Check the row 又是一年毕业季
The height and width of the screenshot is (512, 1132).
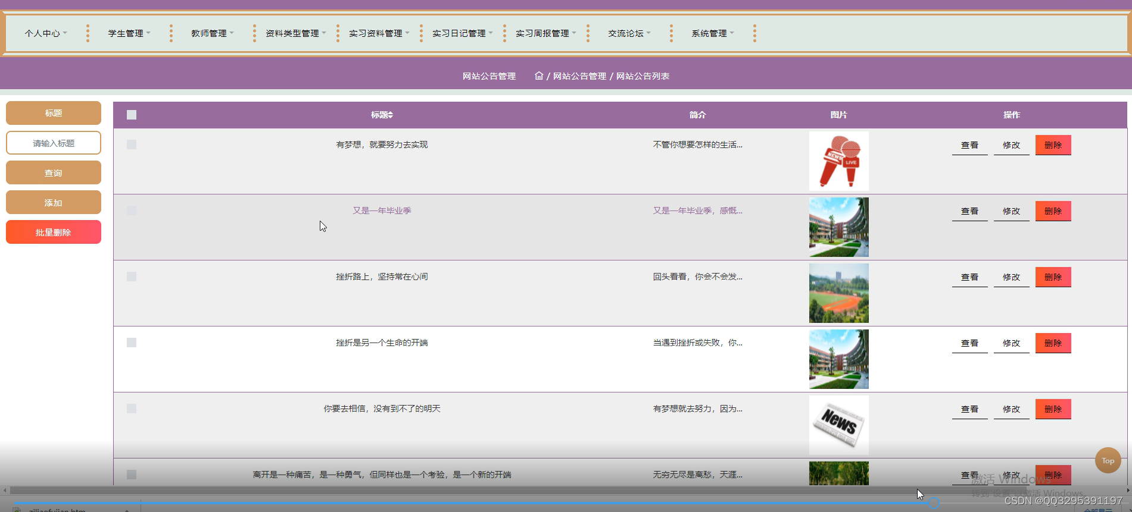click(x=132, y=211)
